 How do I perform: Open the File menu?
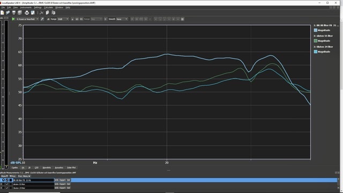3,8
